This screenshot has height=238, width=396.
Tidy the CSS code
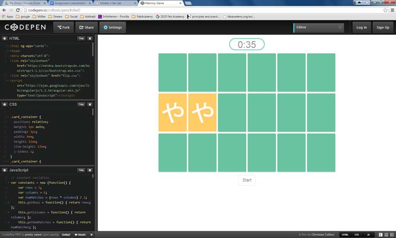(x=81, y=104)
